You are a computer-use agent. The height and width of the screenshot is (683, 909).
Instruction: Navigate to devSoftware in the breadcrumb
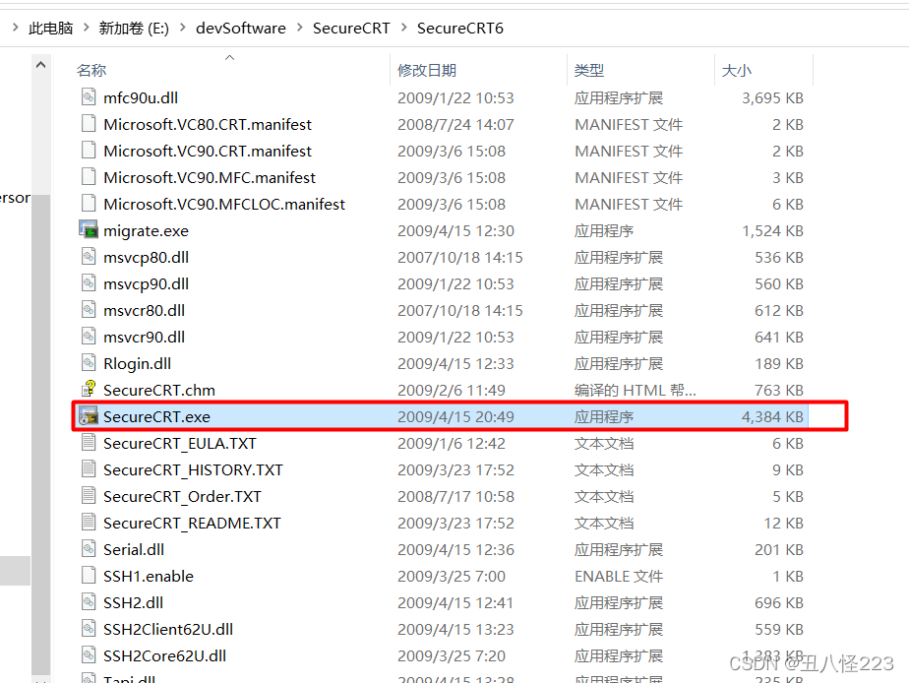[x=241, y=28]
